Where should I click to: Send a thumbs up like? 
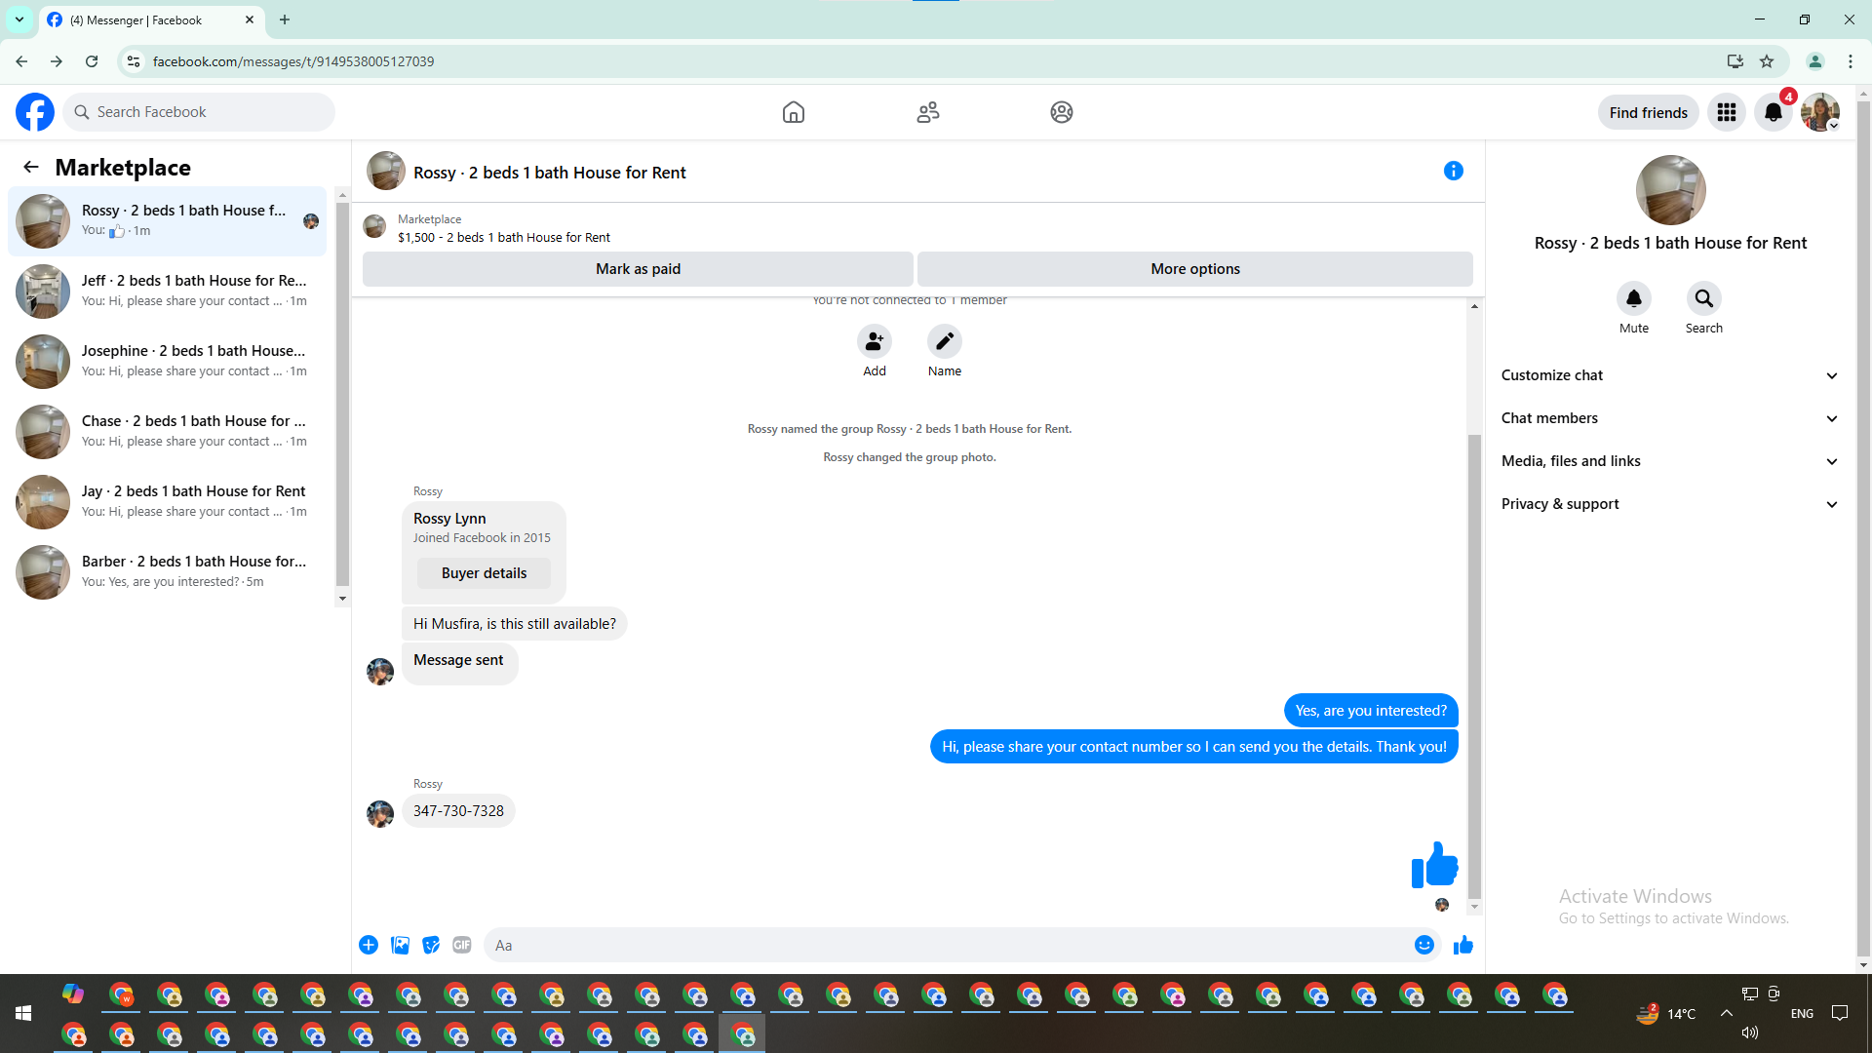(x=1463, y=945)
